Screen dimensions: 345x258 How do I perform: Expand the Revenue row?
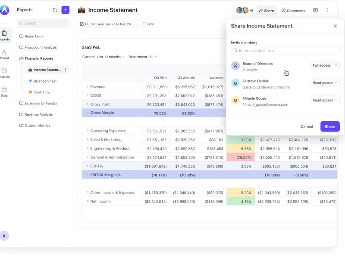(x=87, y=87)
